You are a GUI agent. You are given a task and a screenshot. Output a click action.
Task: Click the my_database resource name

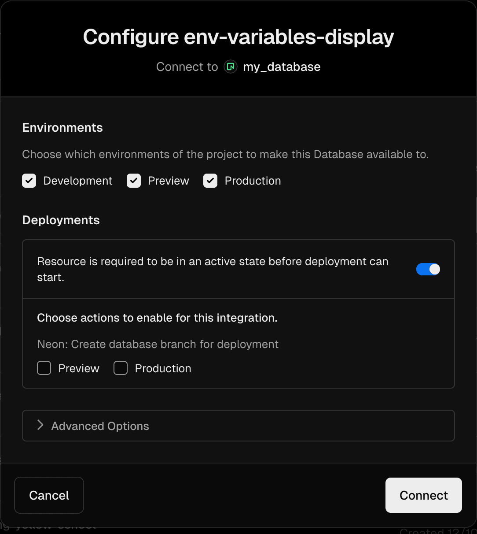pos(282,67)
